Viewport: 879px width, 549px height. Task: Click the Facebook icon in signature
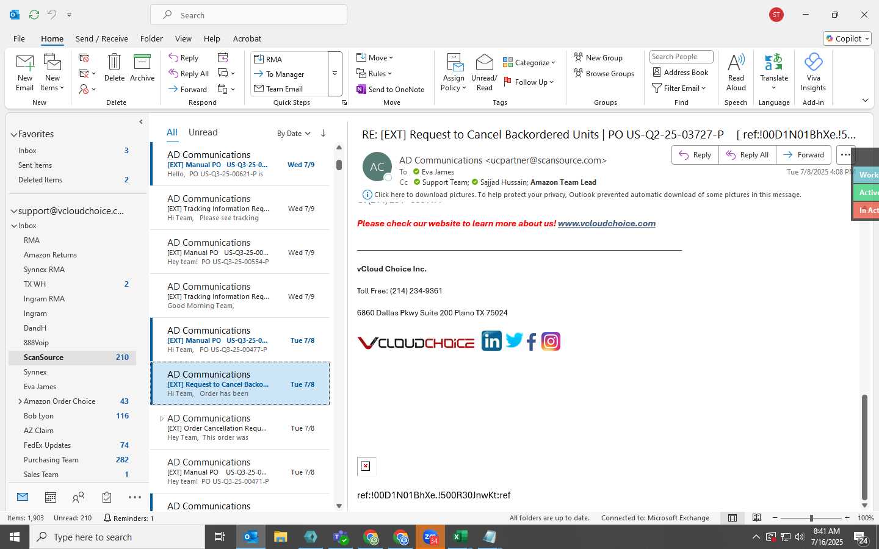pyautogui.click(x=532, y=342)
